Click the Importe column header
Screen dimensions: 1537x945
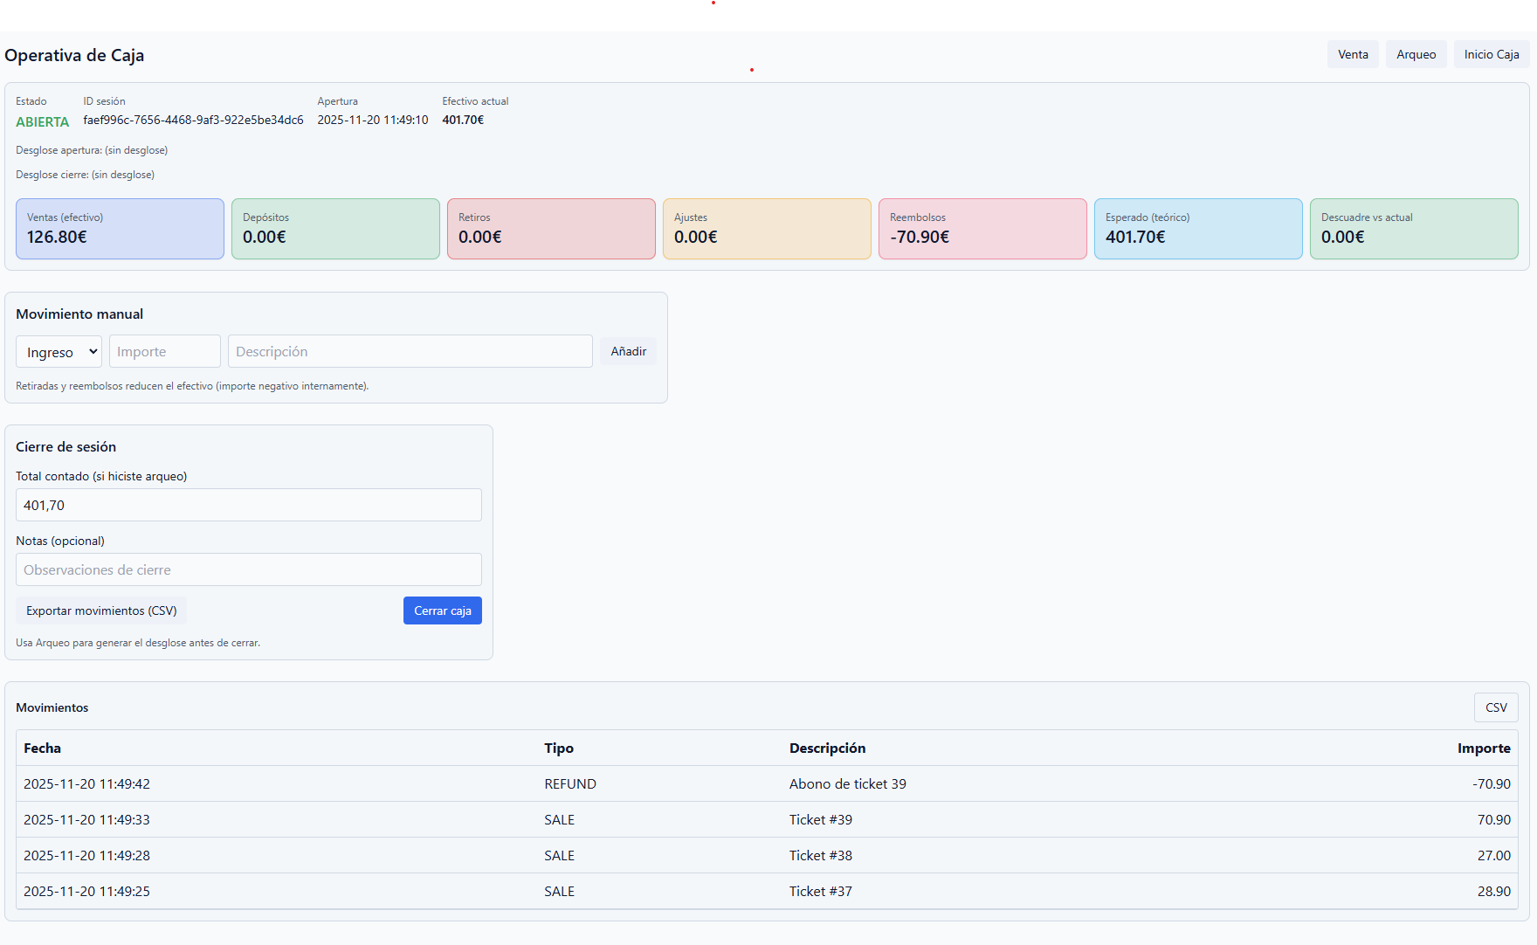[1483, 748]
